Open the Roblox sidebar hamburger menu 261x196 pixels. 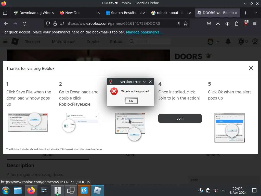click(x=5, y=41)
